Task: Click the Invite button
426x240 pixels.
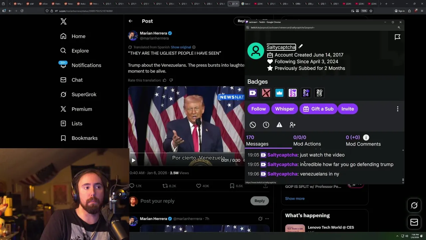Action: click(x=347, y=109)
